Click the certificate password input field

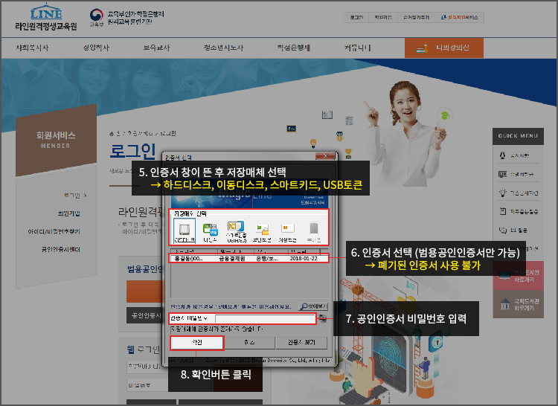pos(264,319)
